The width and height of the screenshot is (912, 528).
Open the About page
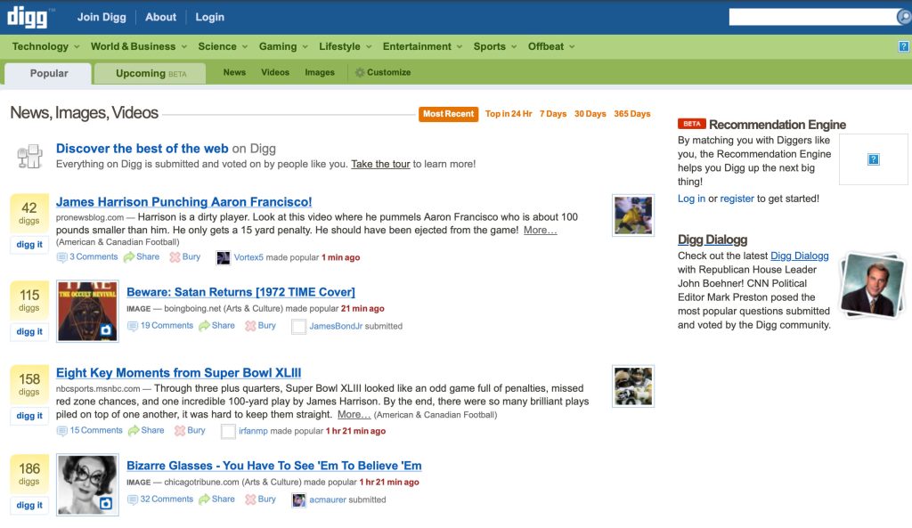pyautogui.click(x=160, y=17)
